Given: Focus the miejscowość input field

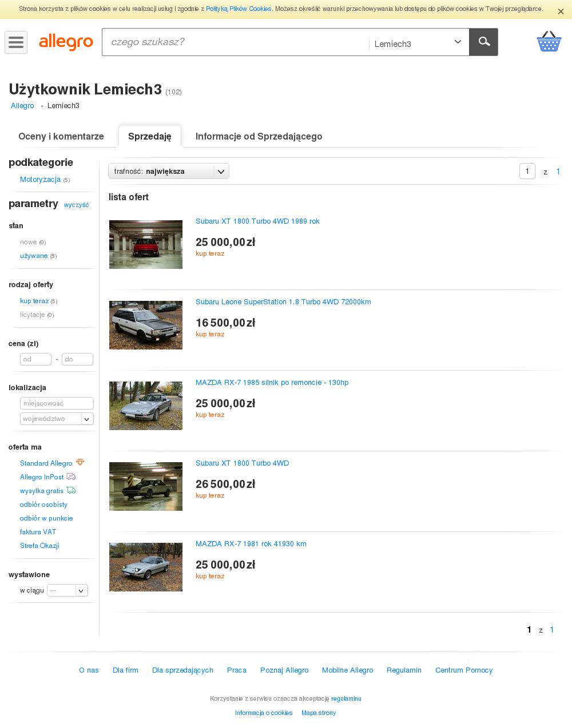Looking at the screenshot, I should pos(57,403).
